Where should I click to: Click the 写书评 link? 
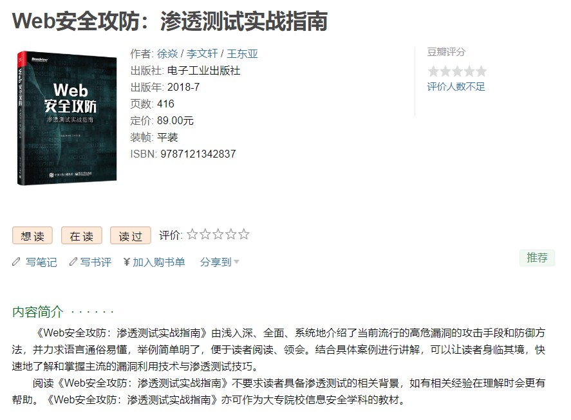(96, 262)
